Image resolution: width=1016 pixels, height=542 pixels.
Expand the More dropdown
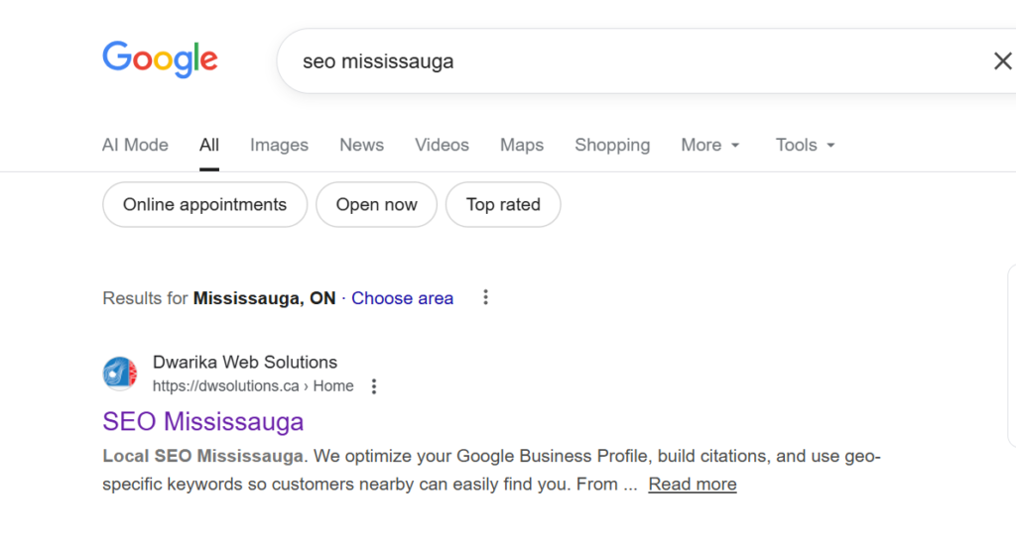pos(710,145)
